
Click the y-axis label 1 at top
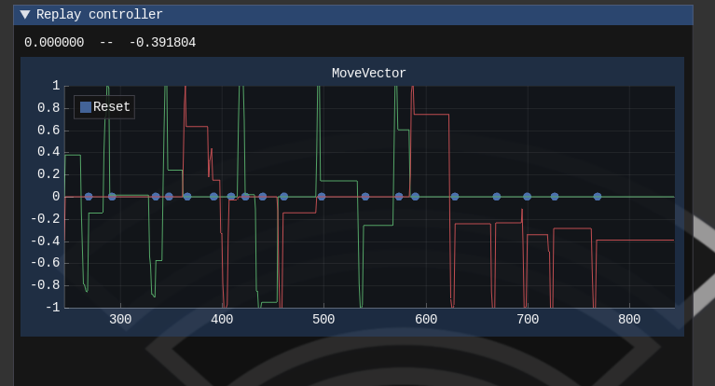(x=56, y=86)
